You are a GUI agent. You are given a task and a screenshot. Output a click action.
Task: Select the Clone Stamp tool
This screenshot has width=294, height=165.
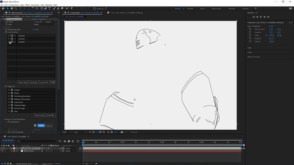coord(58,8)
